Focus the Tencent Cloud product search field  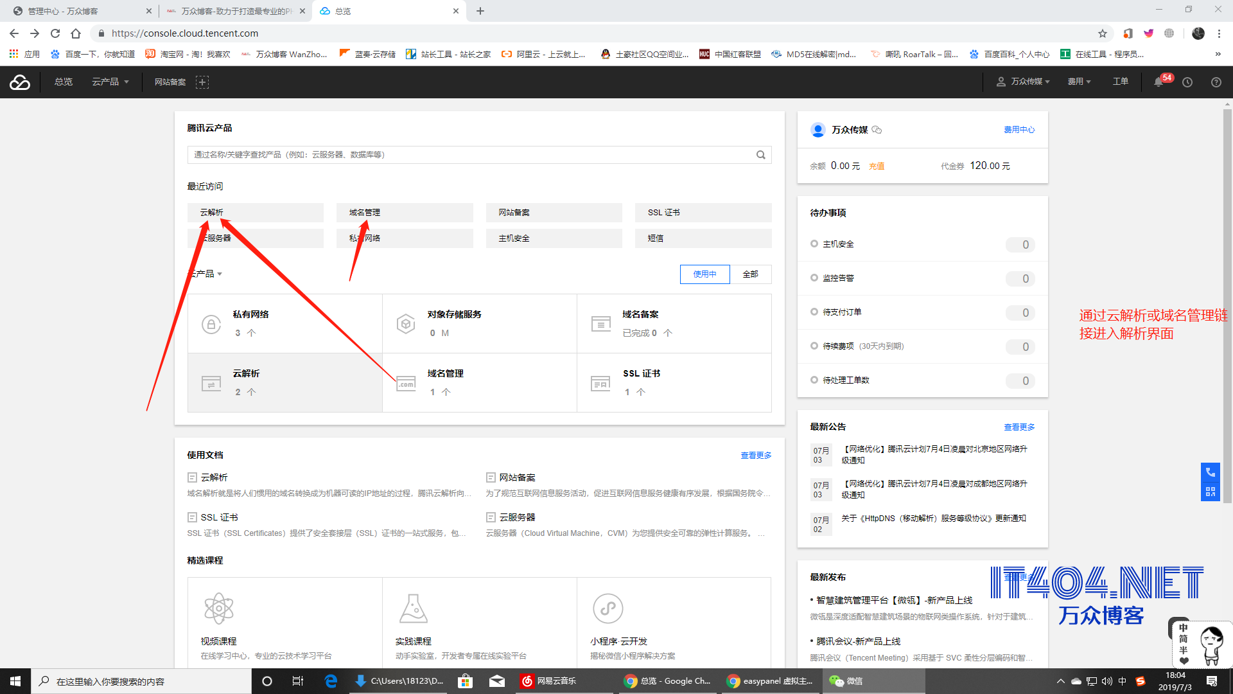[x=479, y=155]
